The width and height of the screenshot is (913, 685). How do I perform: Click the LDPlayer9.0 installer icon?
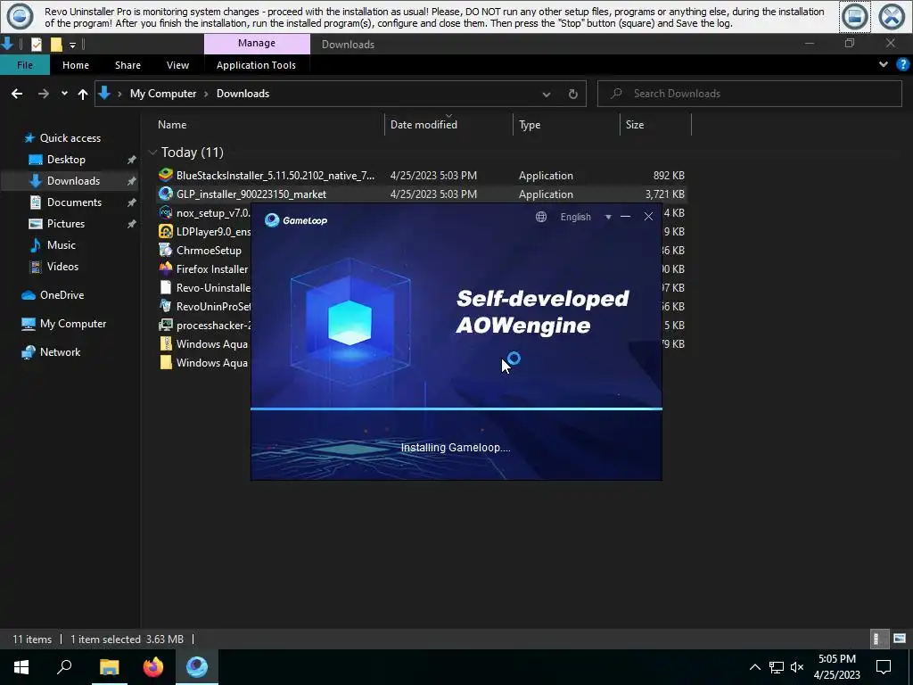pyautogui.click(x=165, y=231)
